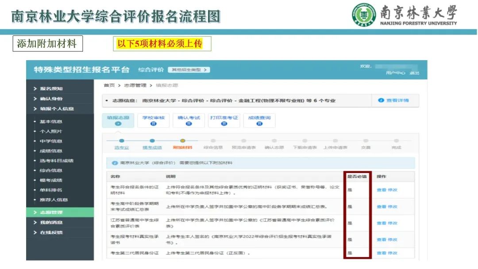This screenshot has width=478, height=269.
Task: Jump to the 模考成绩 progress step
Action: [152, 147]
